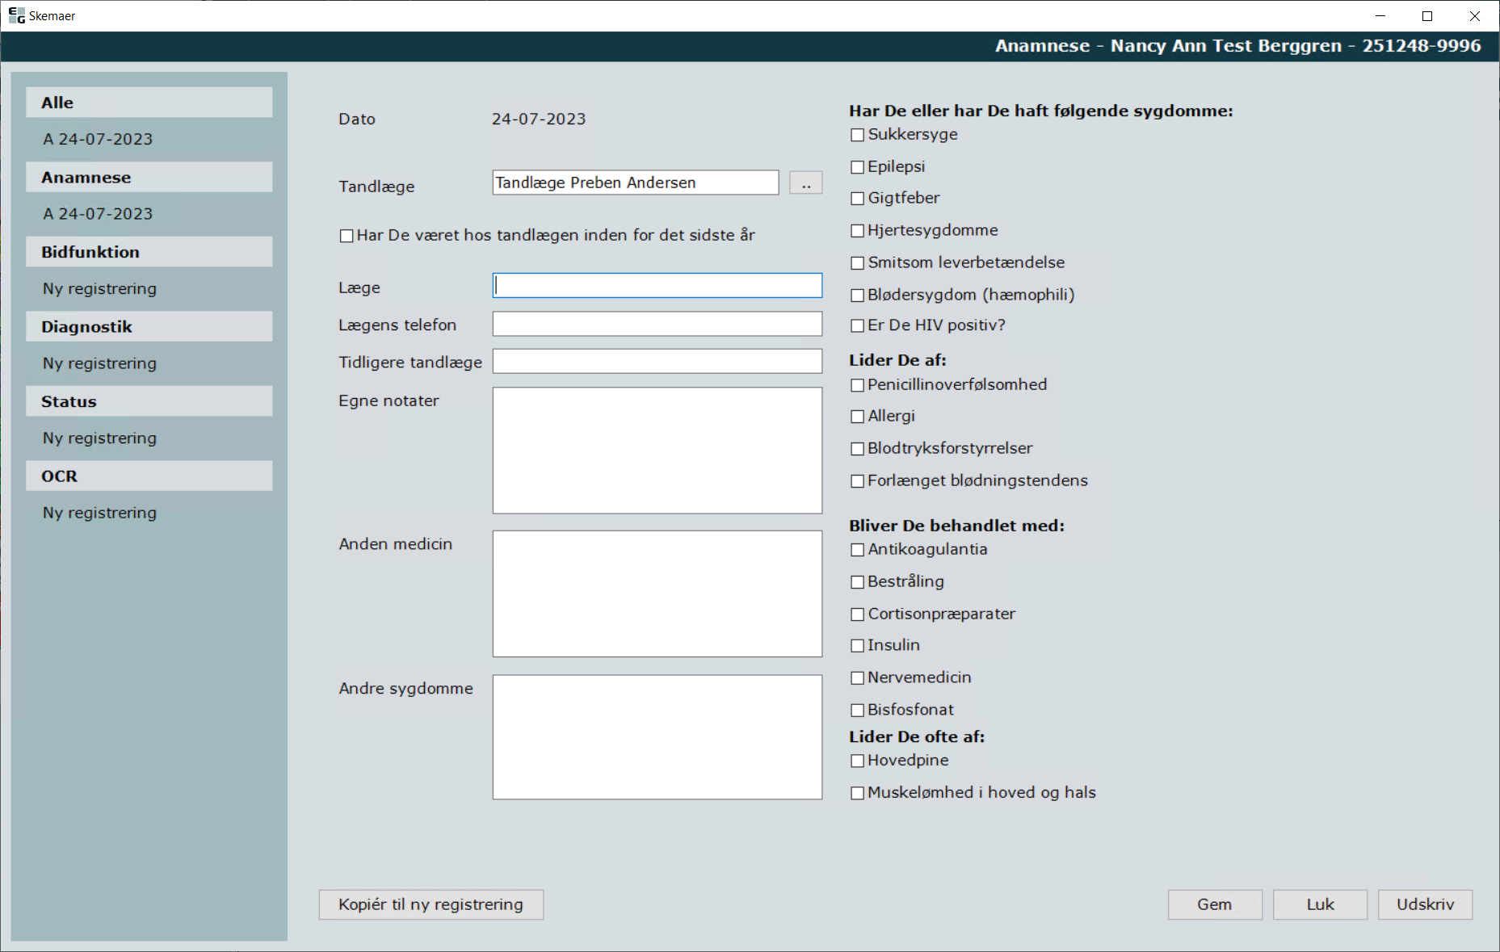Open the Diagnostik section header
The width and height of the screenshot is (1500, 952).
[149, 327]
